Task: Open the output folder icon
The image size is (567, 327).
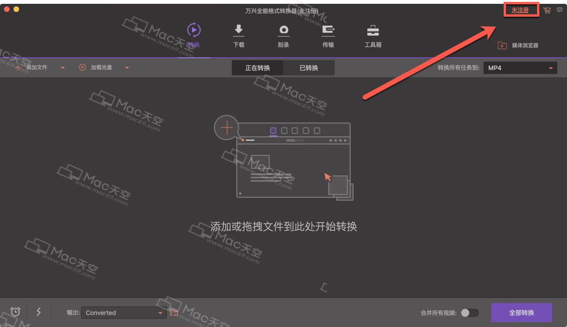Action: coord(174,312)
